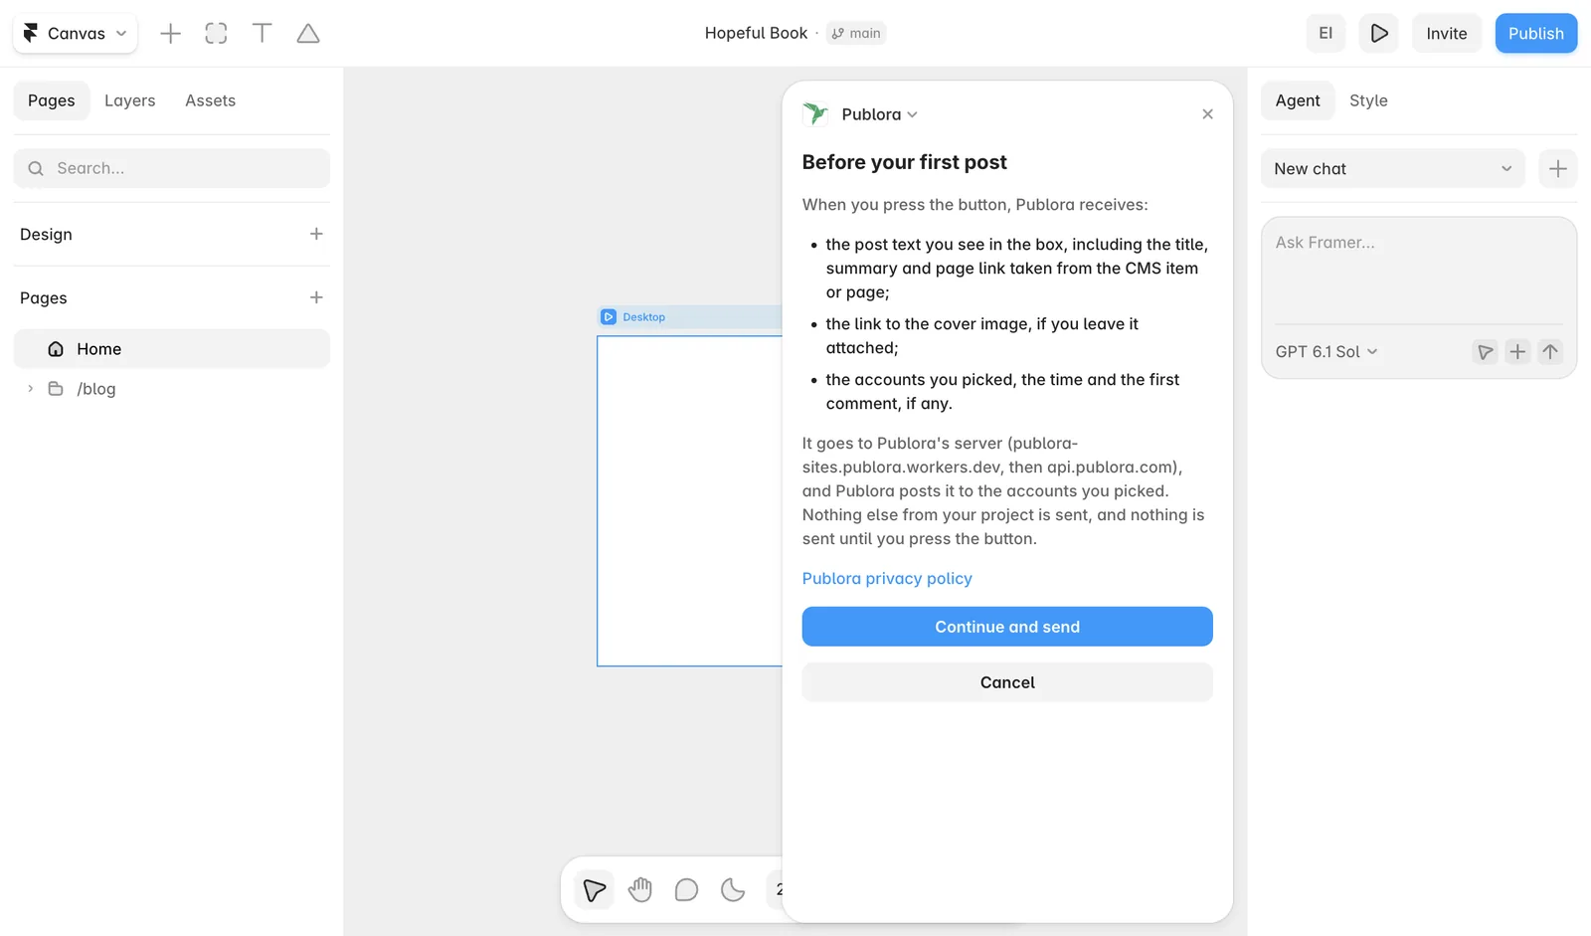Click the Insert plus icon in the top toolbar
Screen dimensions: 1591x936
[x=170, y=33]
